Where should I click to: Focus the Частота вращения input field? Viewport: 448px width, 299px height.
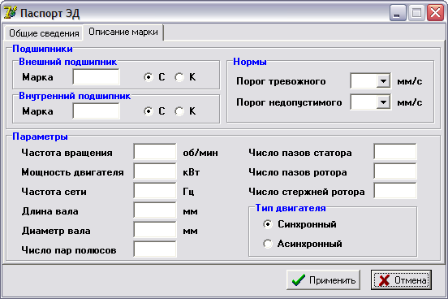155,152
